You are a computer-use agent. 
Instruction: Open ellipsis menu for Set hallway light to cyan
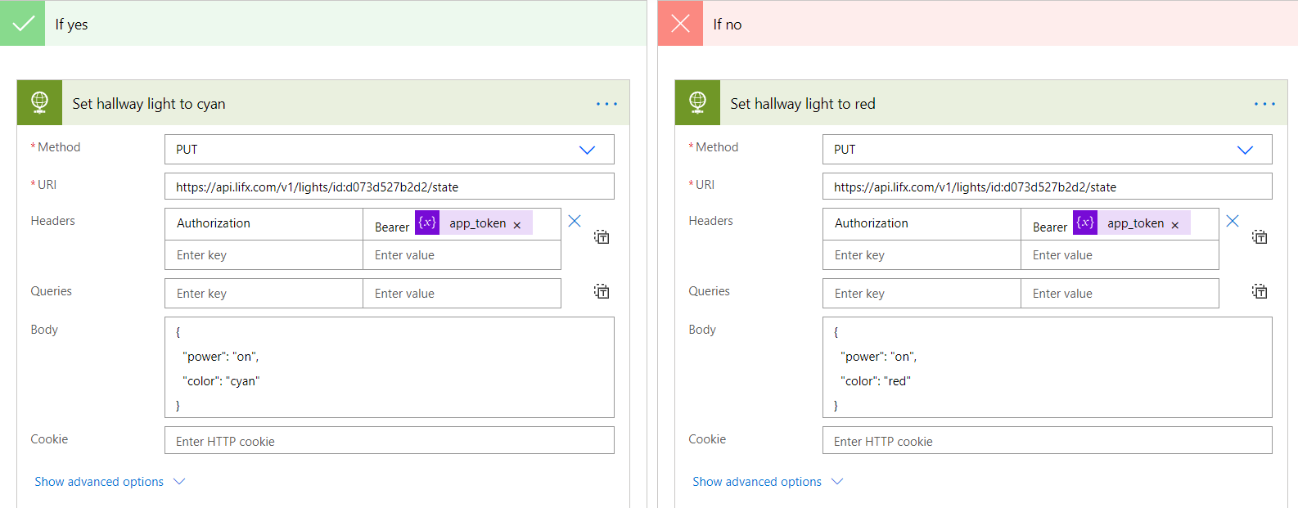606,104
